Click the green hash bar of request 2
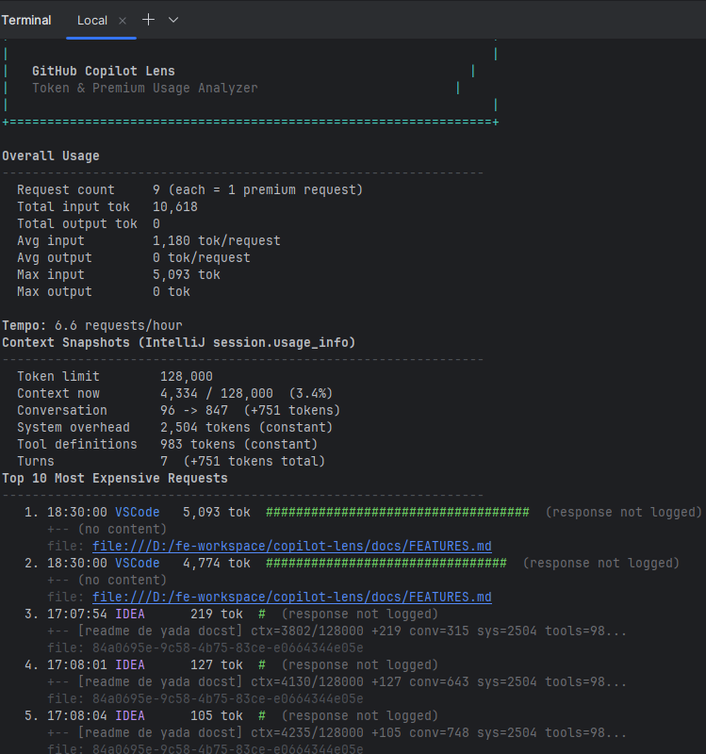 [386, 563]
